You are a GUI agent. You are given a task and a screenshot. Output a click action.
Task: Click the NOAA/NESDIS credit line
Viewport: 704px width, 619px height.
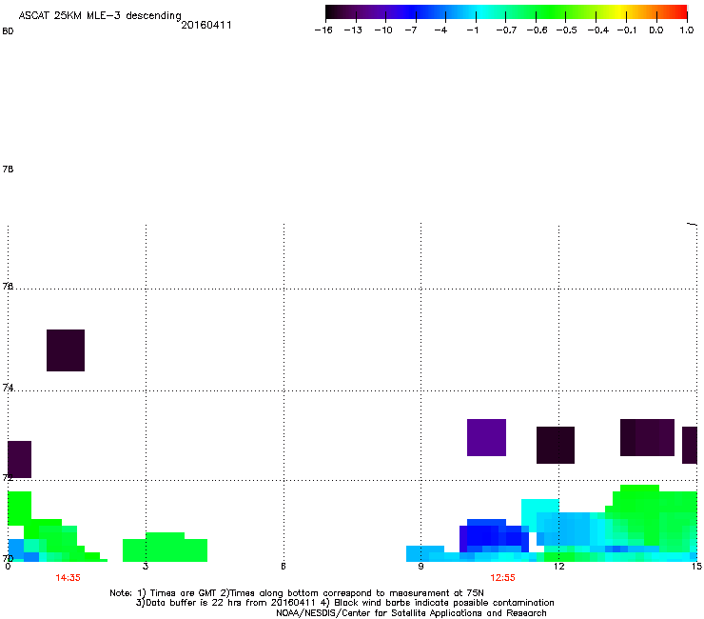pos(411,613)
